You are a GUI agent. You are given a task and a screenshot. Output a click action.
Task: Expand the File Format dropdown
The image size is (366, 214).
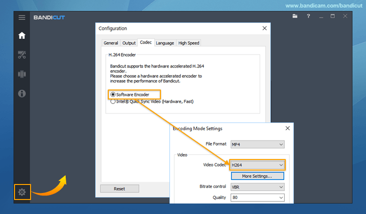click(258, 144)
